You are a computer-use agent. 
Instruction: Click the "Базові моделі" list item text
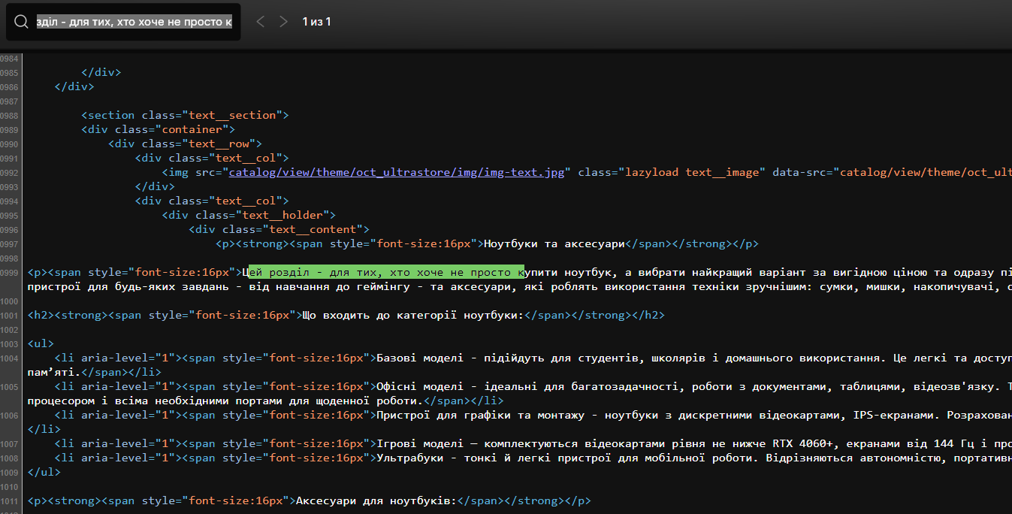(415, 358)
